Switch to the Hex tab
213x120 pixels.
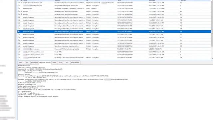tap(27, 63)
